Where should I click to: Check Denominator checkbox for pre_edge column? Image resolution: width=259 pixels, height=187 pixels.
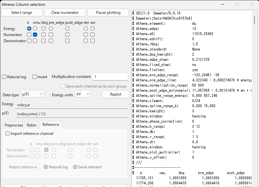point(51,41)
